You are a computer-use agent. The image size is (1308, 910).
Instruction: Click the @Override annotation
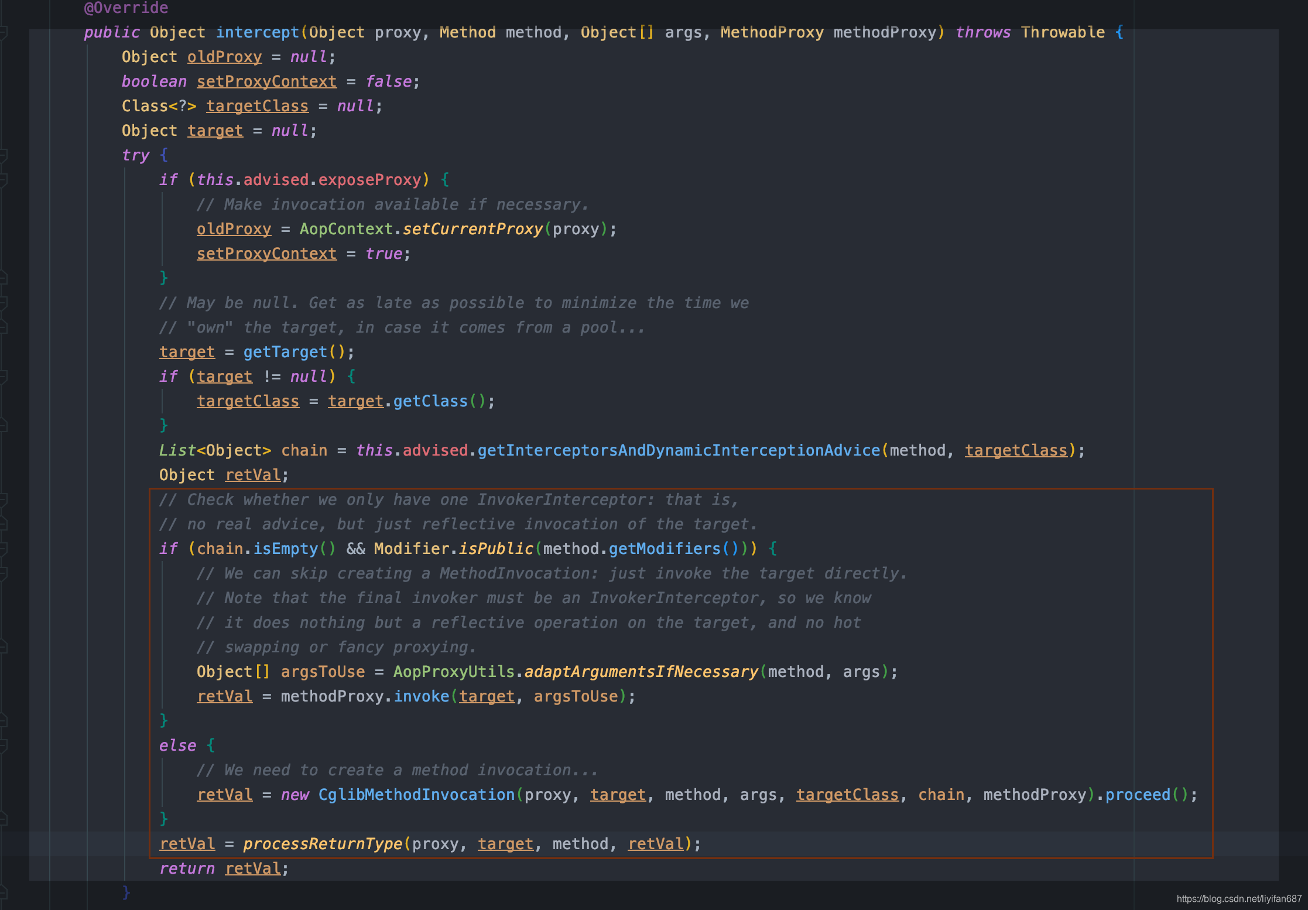(x=126, y=8)
